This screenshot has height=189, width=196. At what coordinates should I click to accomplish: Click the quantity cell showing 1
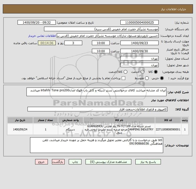(46, 129)
